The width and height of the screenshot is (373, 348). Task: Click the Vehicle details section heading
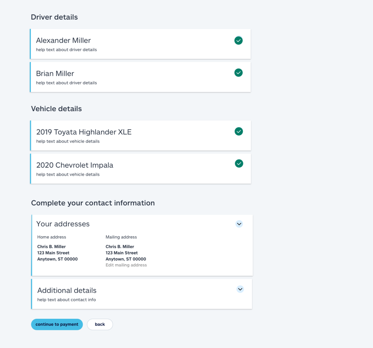[x=56, y=109]
